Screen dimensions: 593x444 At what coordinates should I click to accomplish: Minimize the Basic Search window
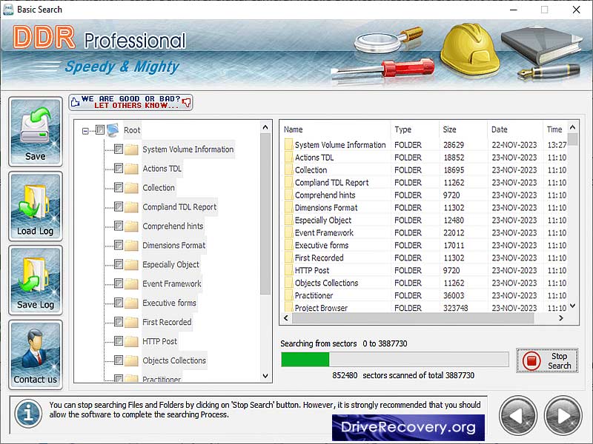coord(513,10)
